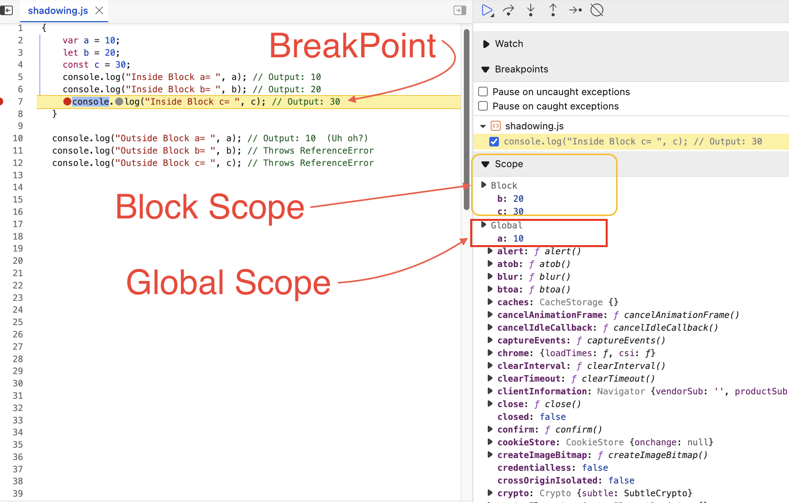The height and width of the screenshot is (503, 789).
Task: Select crossOriginIsolated: false property
Action: pyautogui.click(x=566, y=480)
